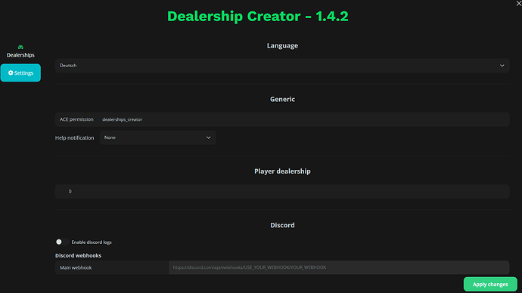Click the Discord webhooks heading
The image size is (522, 293).
pyautogui.click(x=78, y=255)
